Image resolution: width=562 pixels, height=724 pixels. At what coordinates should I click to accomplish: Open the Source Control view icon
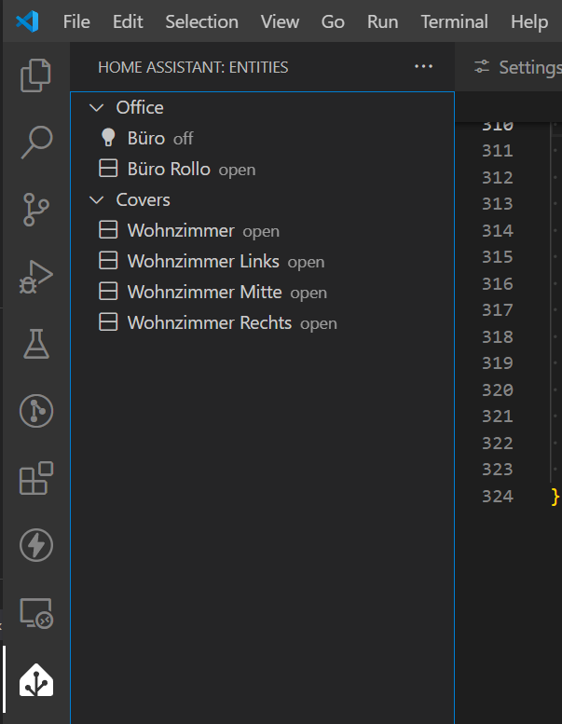[36, 210]
